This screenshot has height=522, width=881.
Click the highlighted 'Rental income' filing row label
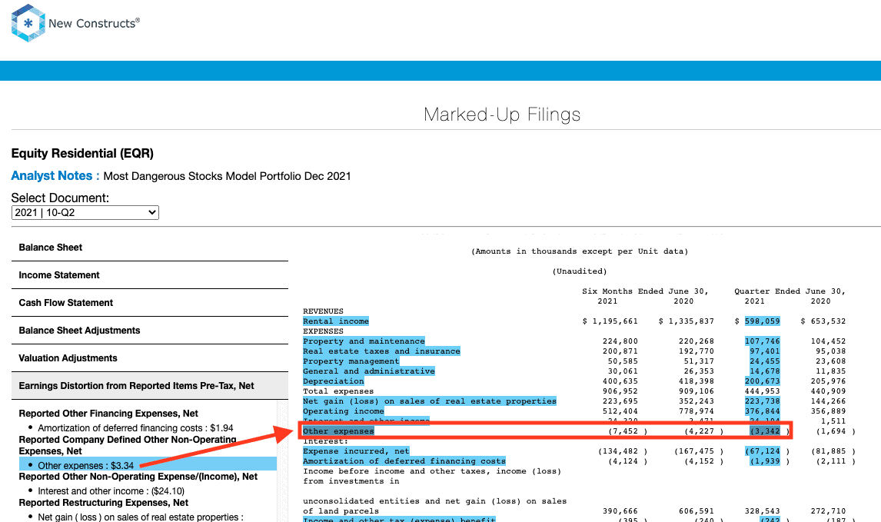pyautogui.click(x=335, y=321)
